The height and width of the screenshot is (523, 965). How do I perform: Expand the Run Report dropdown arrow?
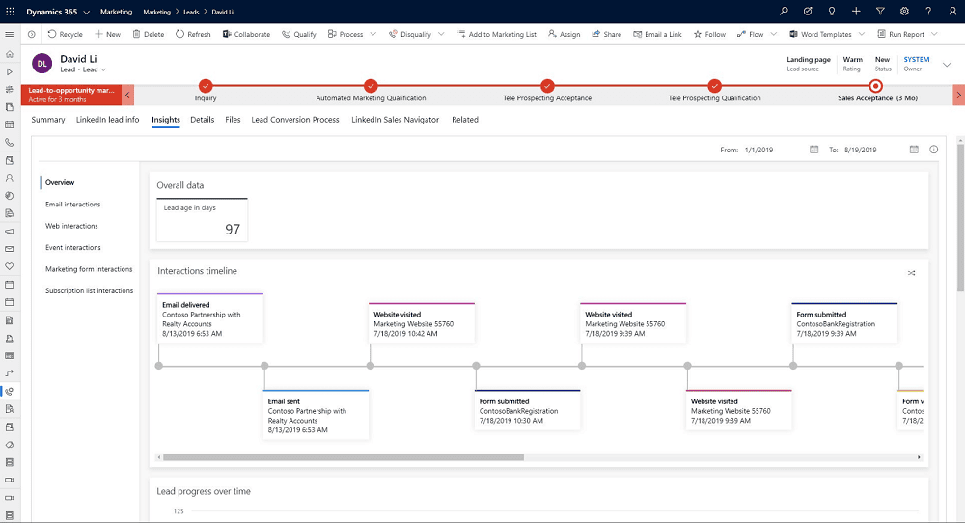point(934,34)
